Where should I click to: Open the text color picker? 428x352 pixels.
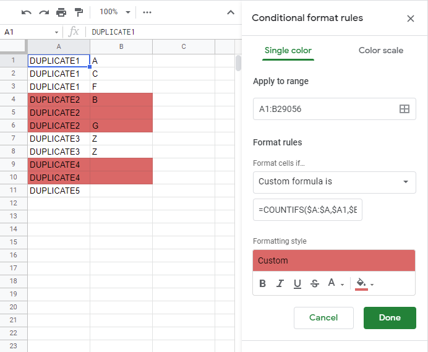click(x=336, y=283)
